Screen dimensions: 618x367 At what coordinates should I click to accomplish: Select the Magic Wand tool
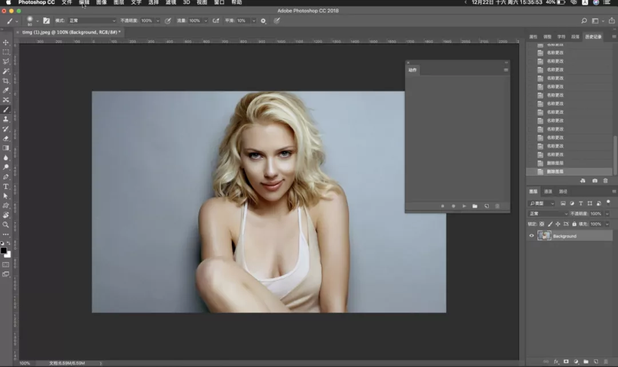click(6, 71)
